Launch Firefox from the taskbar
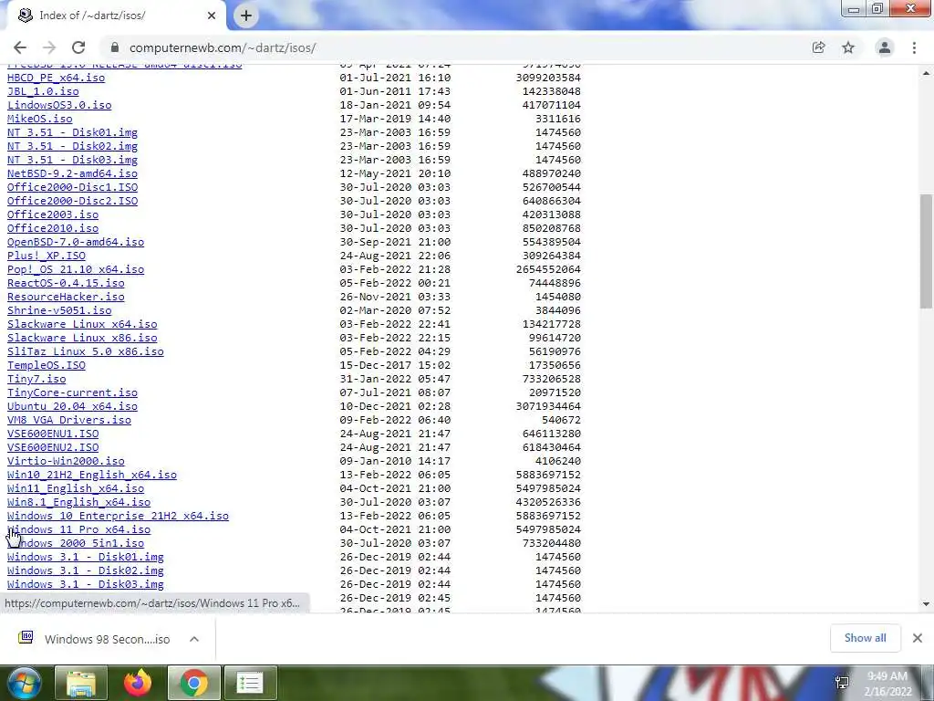The height and width of the screenshot is (701, 934). point(138,683)
